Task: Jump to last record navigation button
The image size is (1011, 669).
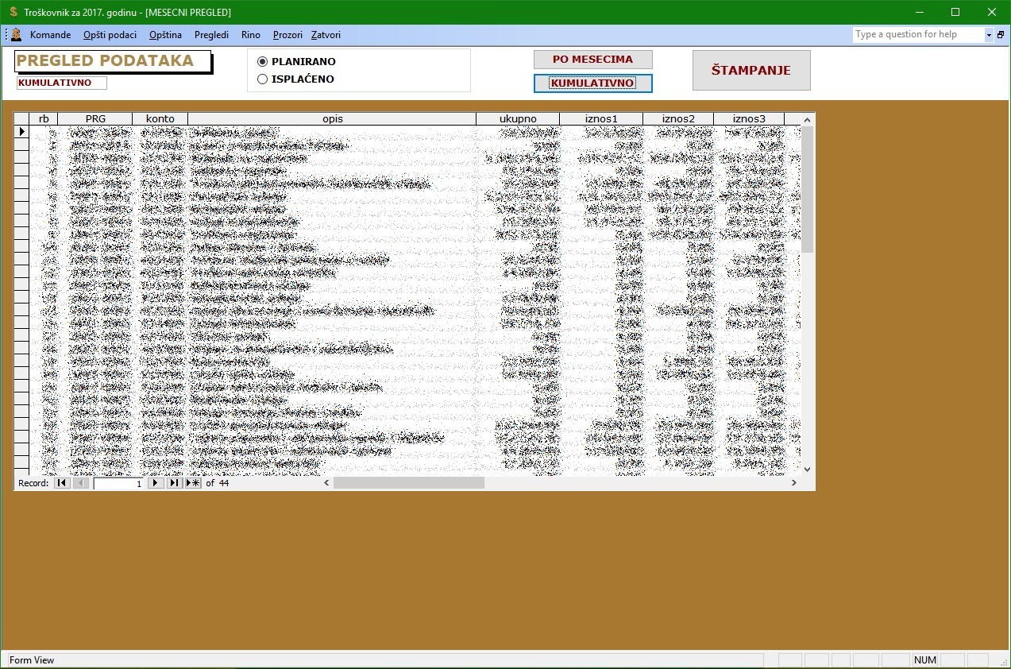Action: 175,483
